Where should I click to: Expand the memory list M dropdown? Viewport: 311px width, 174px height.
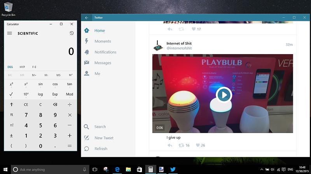tap(71, 75)
